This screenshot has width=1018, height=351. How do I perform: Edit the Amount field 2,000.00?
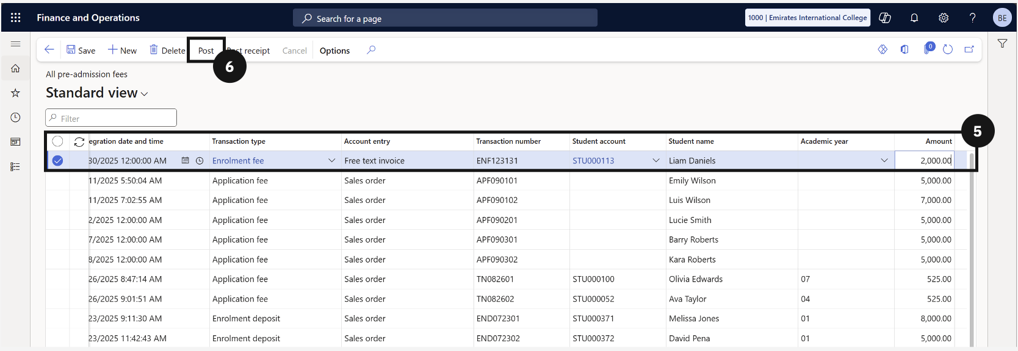925,161
